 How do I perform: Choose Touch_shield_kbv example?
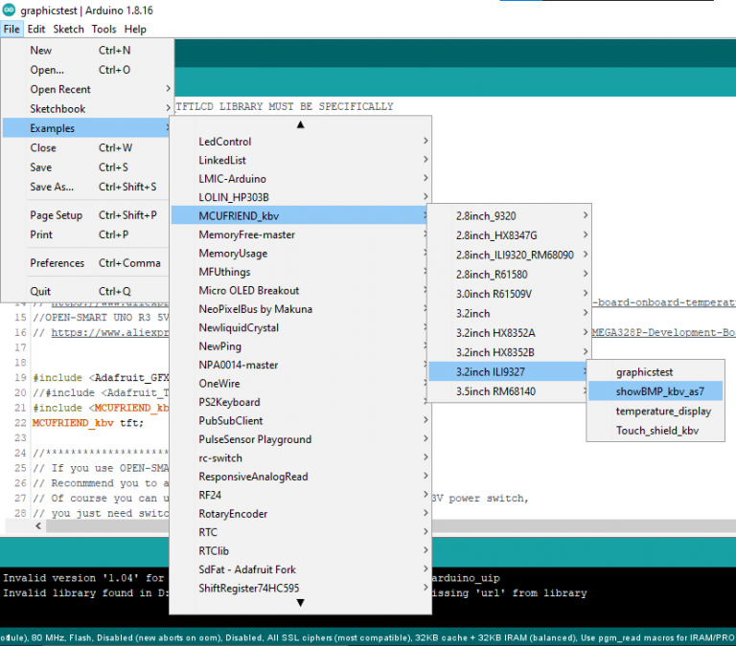pos(656,431)
